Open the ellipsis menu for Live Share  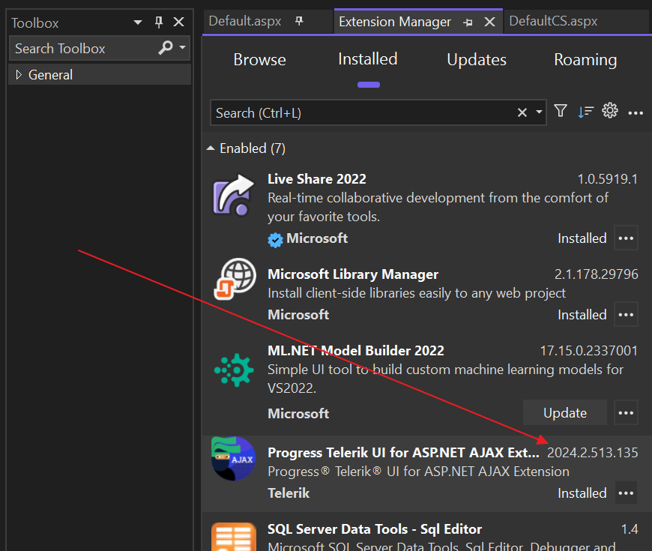626,238
